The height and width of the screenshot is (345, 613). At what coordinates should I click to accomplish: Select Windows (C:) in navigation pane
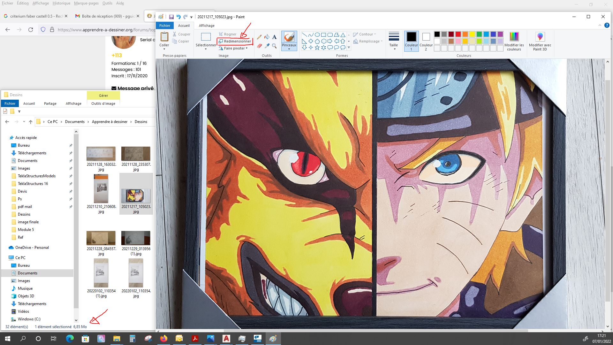click(29, 319)
